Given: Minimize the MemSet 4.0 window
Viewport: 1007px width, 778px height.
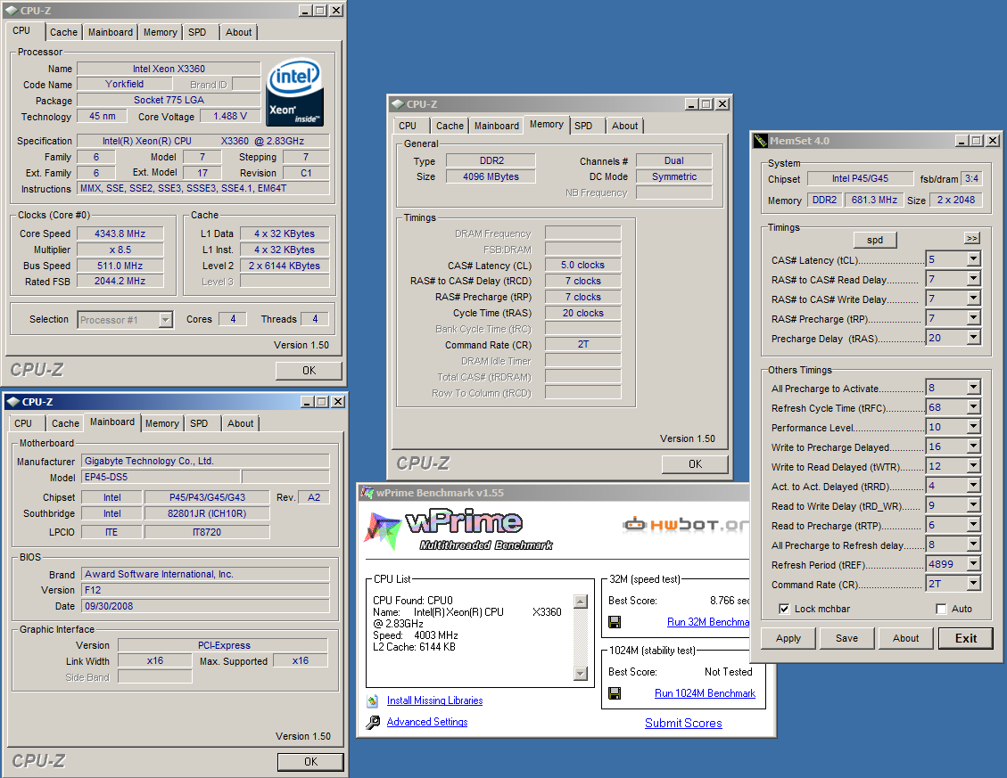Looking at the screenshot, I should tap(962, 141).
